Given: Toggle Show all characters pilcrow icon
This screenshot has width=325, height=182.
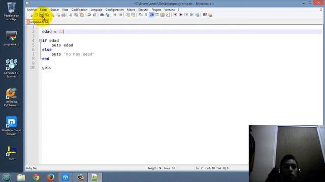Looking at the screenshot, I should click(146, 15).
